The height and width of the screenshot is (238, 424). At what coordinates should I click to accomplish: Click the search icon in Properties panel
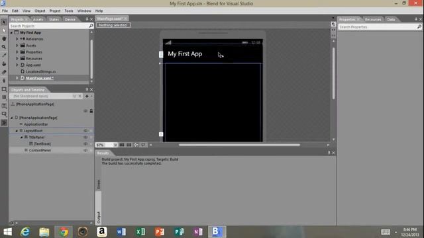tap(419, 26)
